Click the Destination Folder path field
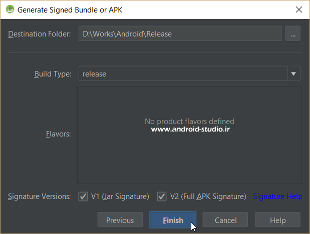The image size is (310, 234). coord(180,34)
